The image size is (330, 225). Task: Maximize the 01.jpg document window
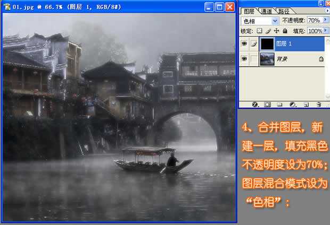(219, 7)
